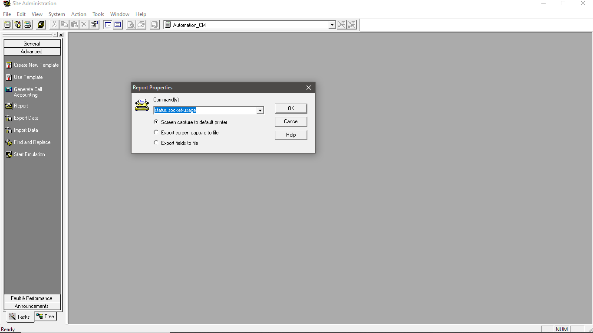
Task: Click the second disconnect-all icon on toolbar
Action: (352, 25)
